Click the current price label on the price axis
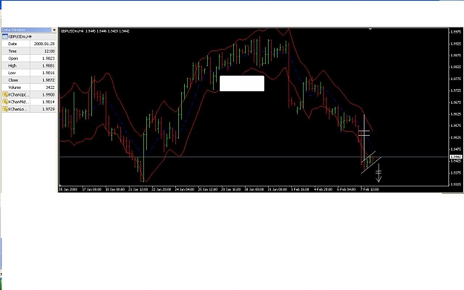Image resolution: width=464 pixels, height=290 pixels. (x=456, y=156)
